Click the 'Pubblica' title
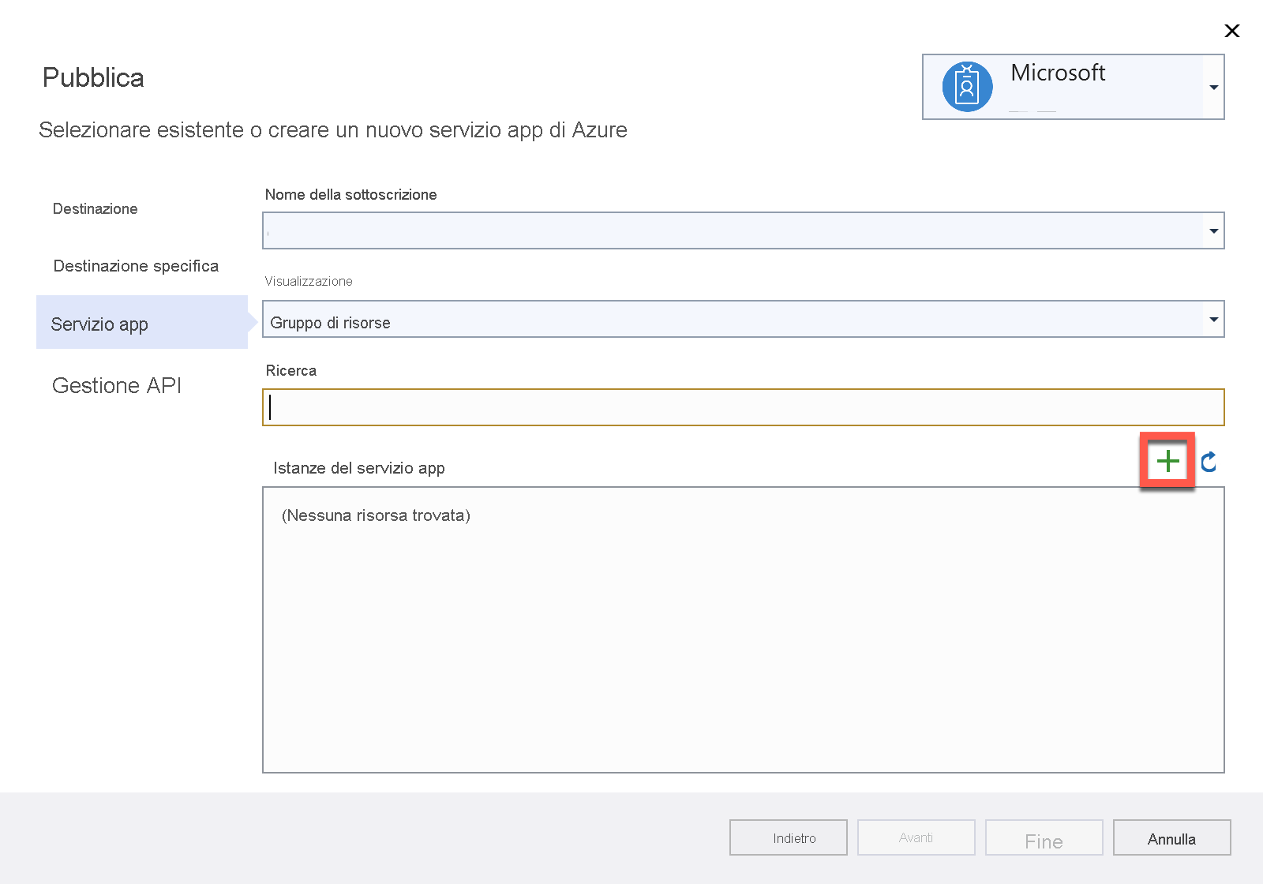The height and width of the screenshot is (884, 1263). [x=93, y=77]
